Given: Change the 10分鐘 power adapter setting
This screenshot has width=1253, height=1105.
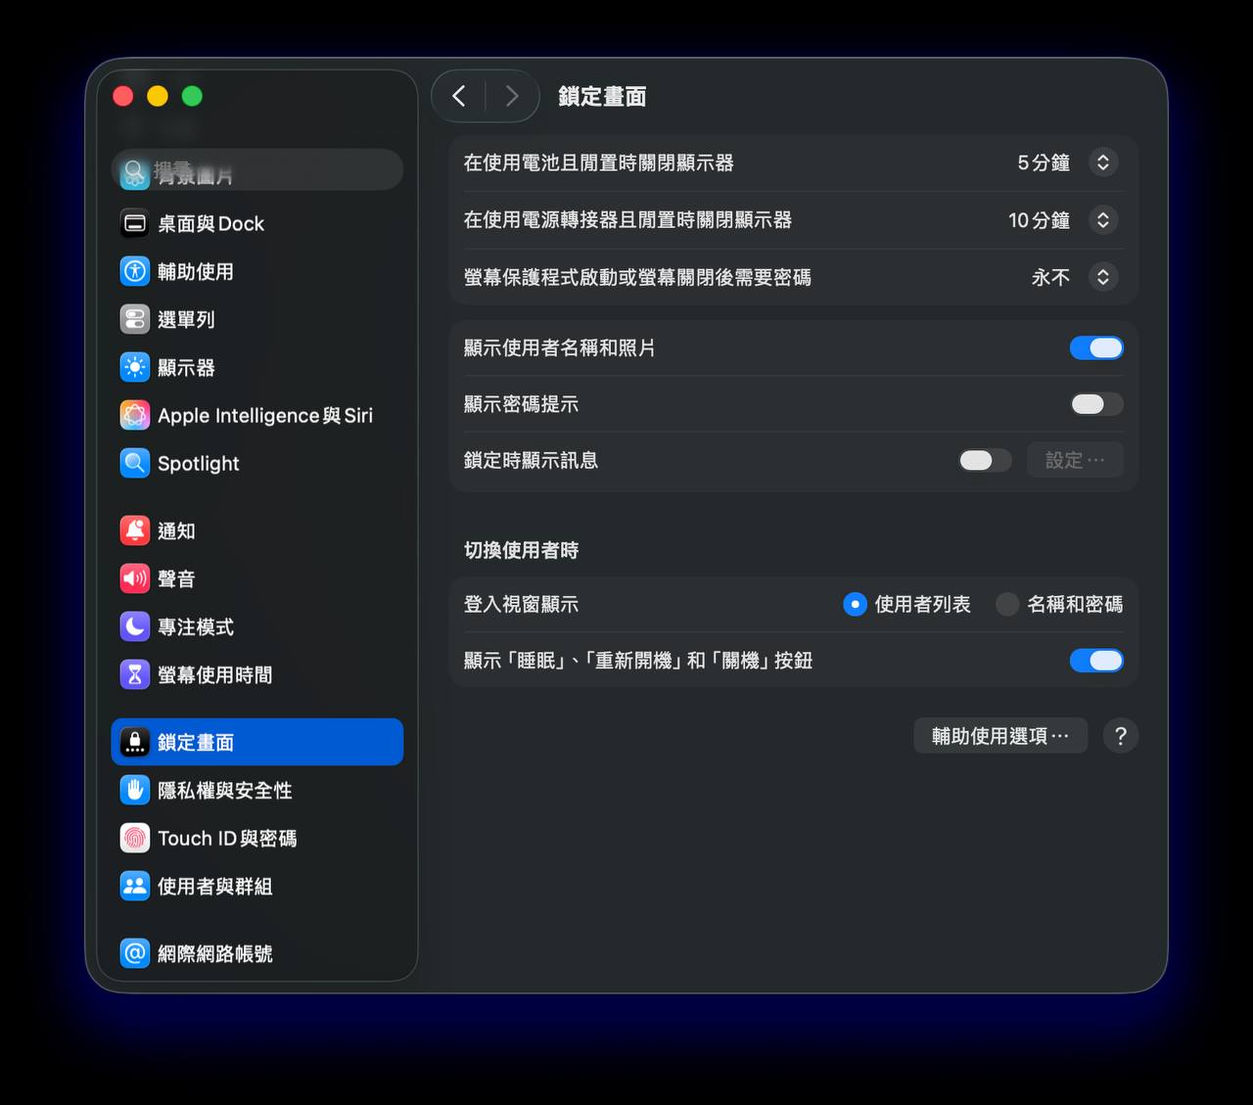Looking at the screenshot, I should tap(1104, 220).
